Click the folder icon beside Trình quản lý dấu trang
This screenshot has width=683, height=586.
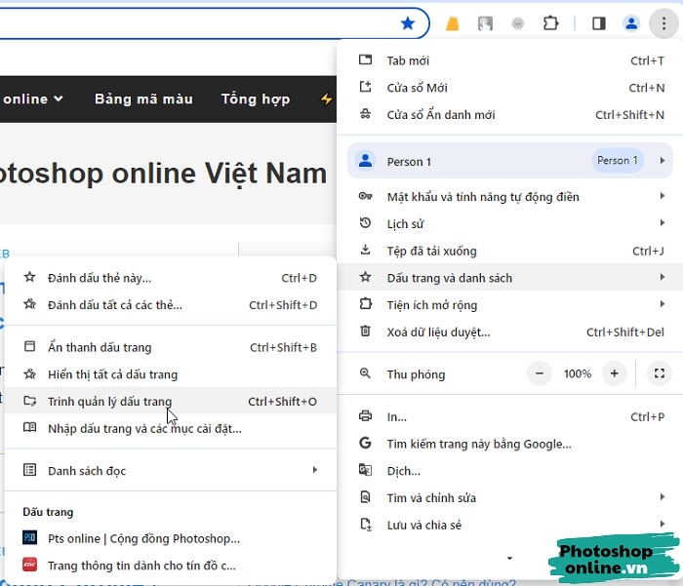(29, 401)
